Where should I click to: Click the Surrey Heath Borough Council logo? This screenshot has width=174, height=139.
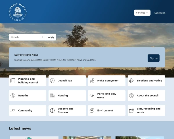[18, 12]
